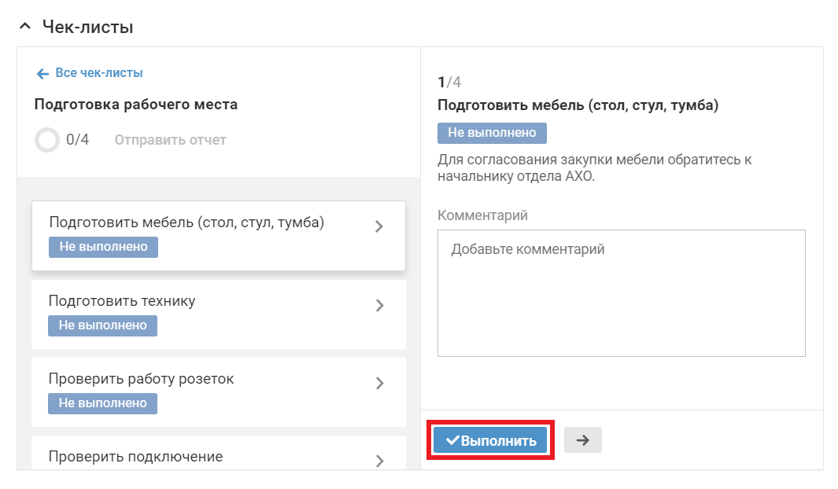Select the Подготовить технику checklist item
Screen dimensions: 838x489
(122, 301)
